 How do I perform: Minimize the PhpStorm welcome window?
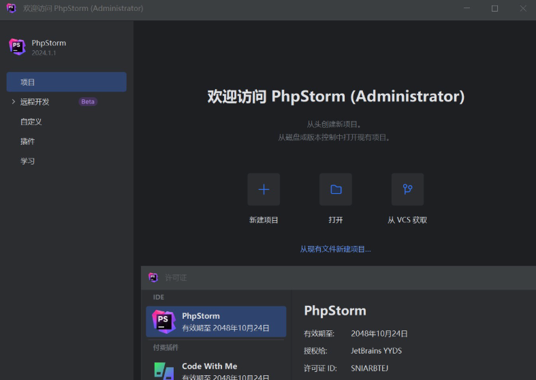click(x=467, y=8)
